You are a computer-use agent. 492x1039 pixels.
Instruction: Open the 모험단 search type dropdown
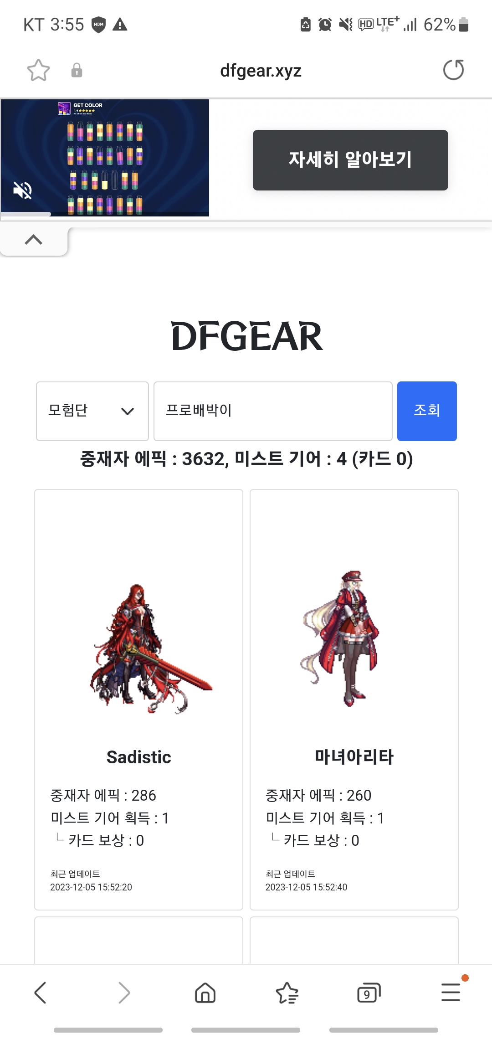point(92,411)
